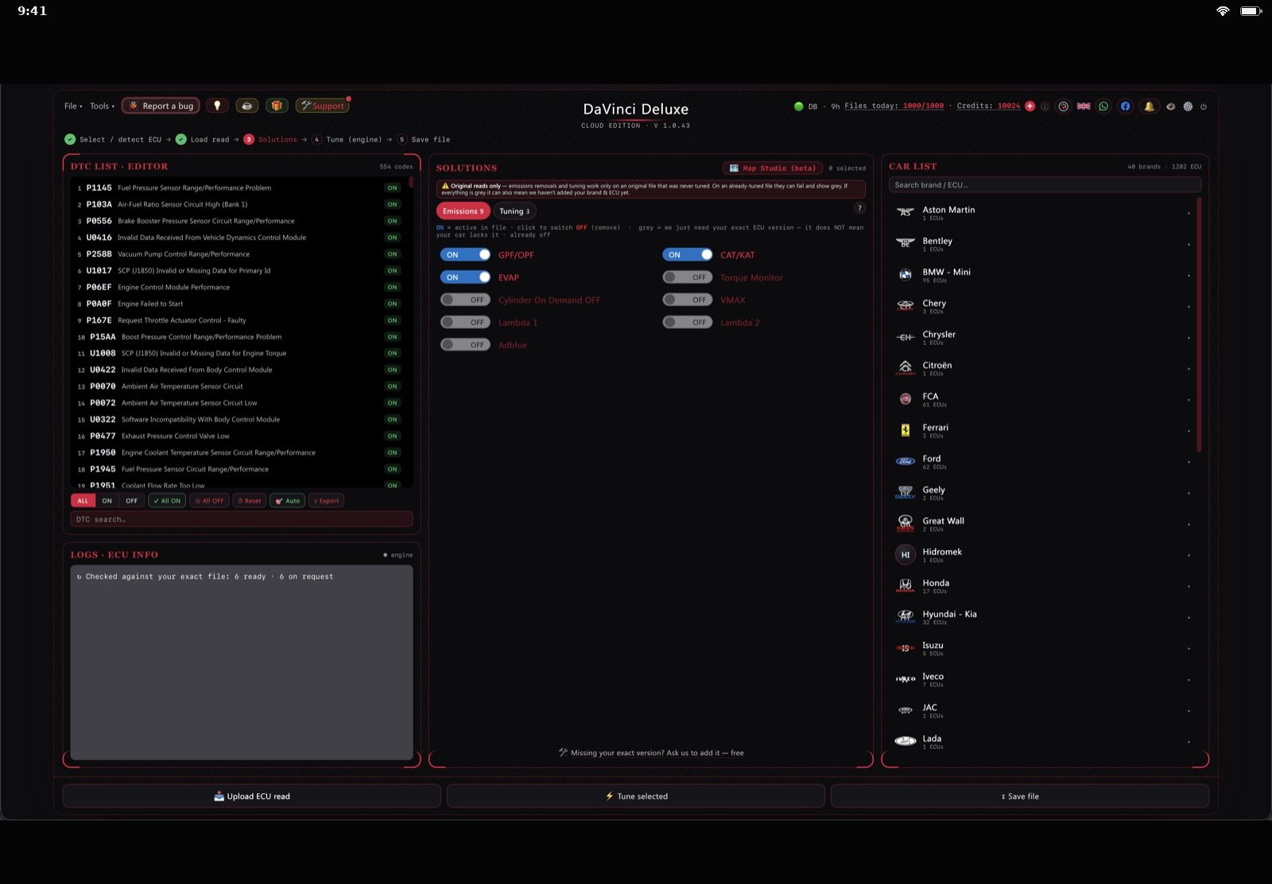This screenshot has height=884, width=1272.
Task: Select the Hidromek HI logo icon
Action: [x=906, y=555]
